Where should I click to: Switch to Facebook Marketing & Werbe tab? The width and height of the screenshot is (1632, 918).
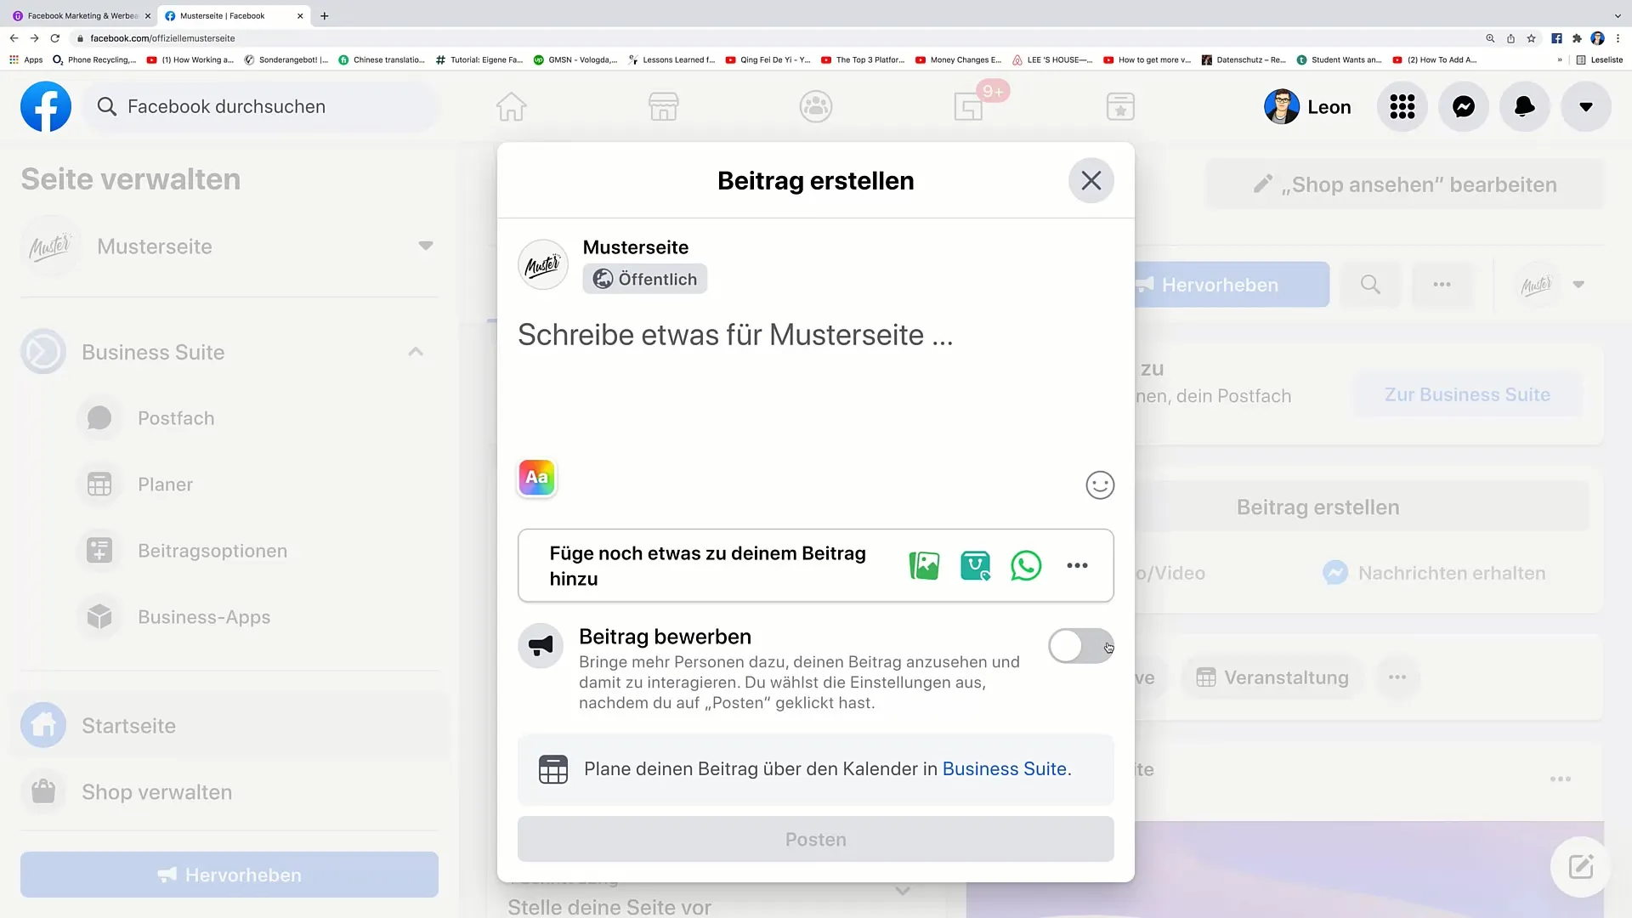click(82, 16)
